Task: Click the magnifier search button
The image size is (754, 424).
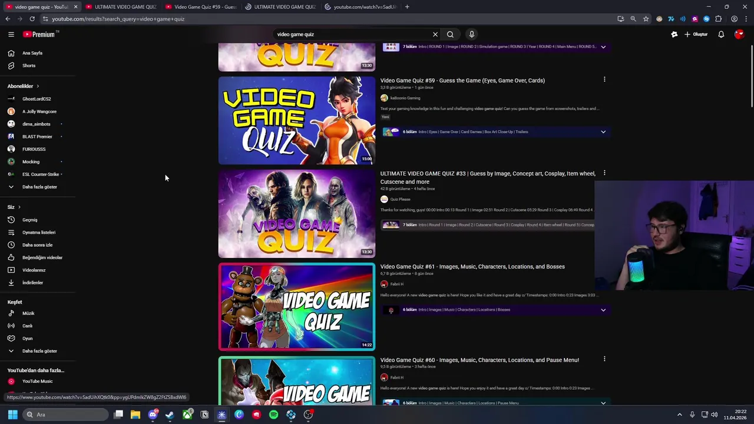Action: [x=450, y=34]
